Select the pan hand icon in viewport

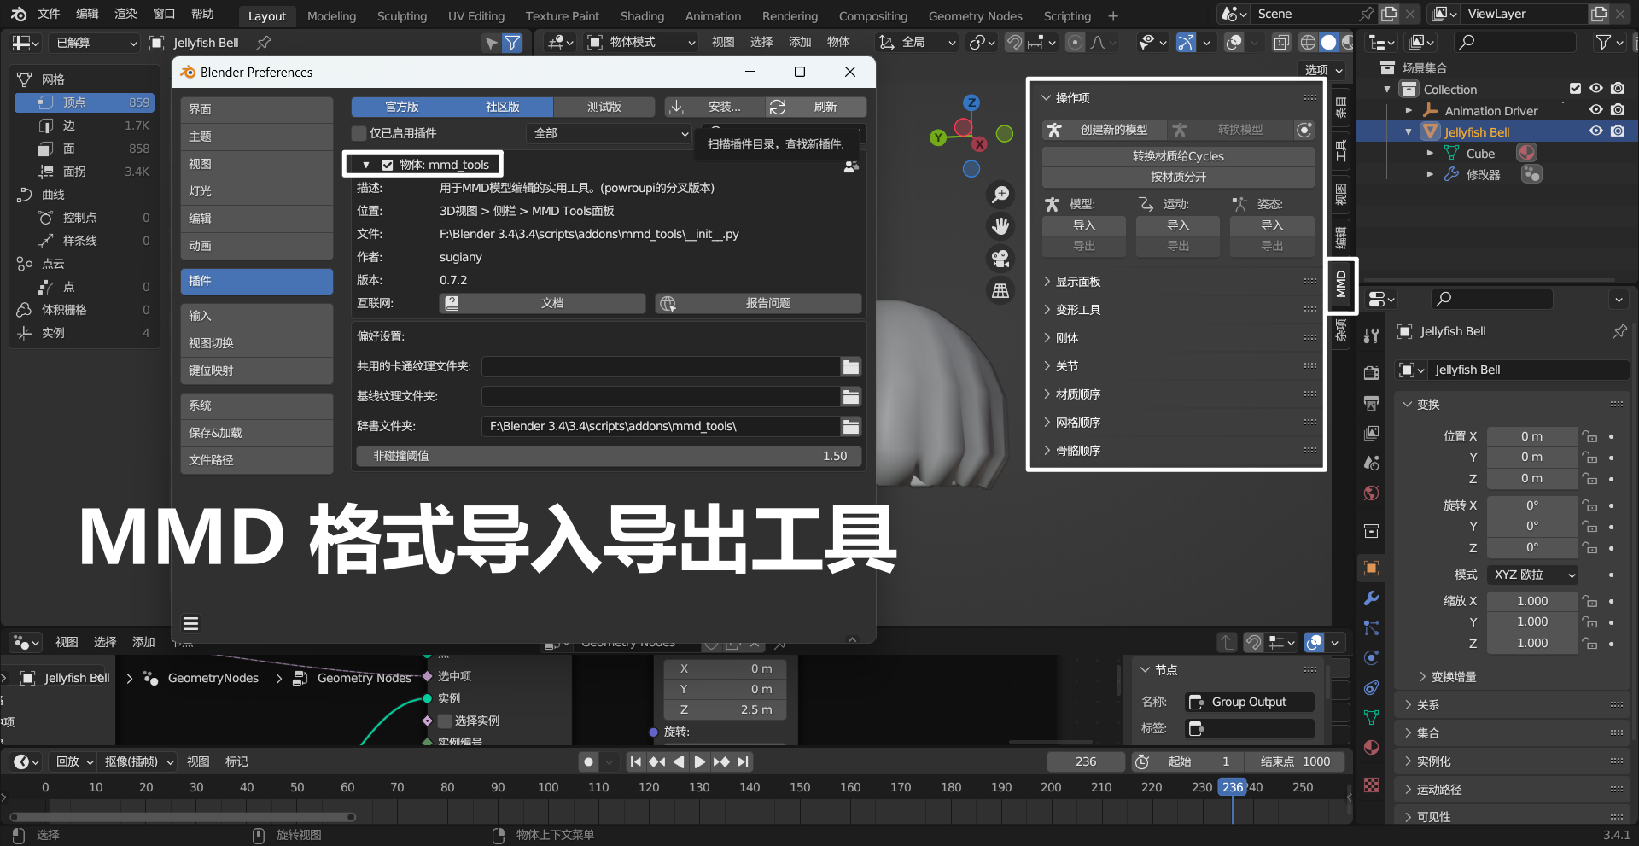click(x=1000, y=226)
